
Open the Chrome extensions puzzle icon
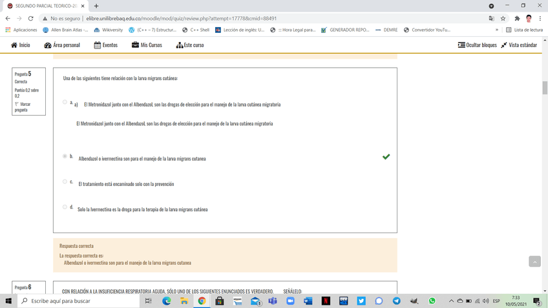(x=517, y=19)
